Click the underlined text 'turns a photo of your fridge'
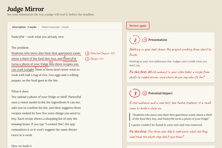 point(30,64)
